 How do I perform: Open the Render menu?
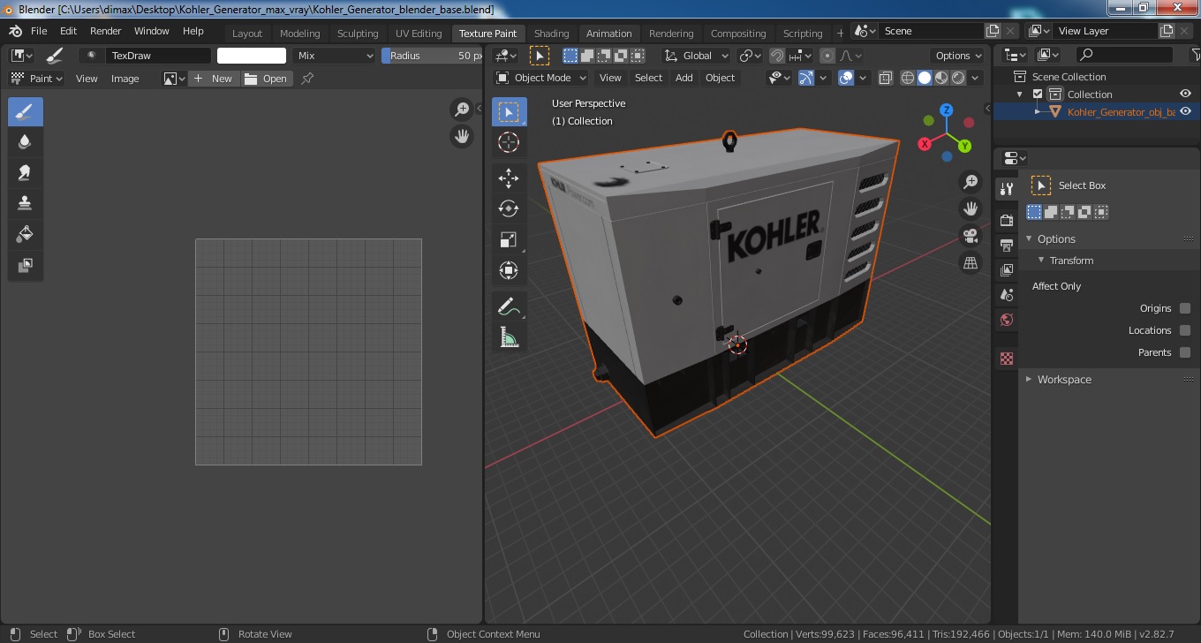(105, 31)
